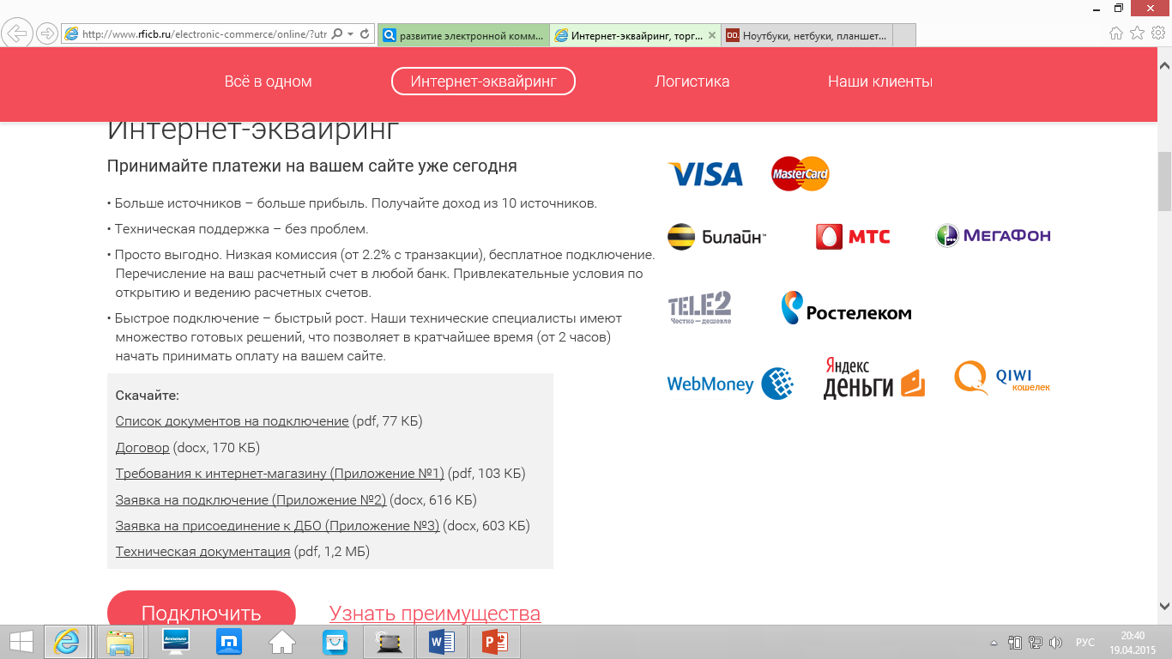Click text 'Принимайте платежи на вашем сайте уже сегодня'
The width and height of the screenshot is (1172, 659).
(x=311, y=166)
